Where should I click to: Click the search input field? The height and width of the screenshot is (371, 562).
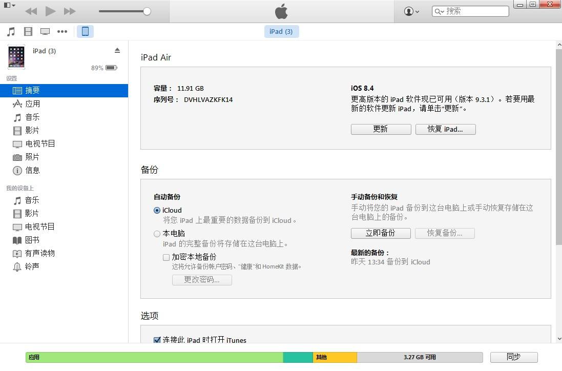[471, 11]
